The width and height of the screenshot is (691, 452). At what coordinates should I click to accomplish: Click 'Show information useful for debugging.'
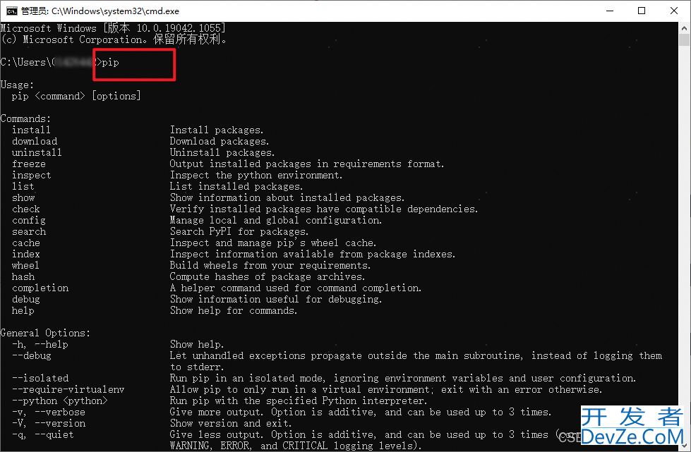pos(276,300)
